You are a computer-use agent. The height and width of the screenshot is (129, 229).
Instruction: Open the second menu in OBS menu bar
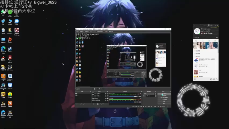[82, 32]
